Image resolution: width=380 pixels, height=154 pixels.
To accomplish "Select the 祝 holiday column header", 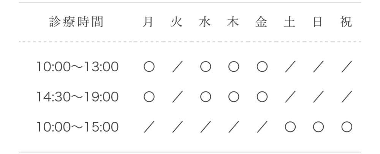I will coord(346,22).
